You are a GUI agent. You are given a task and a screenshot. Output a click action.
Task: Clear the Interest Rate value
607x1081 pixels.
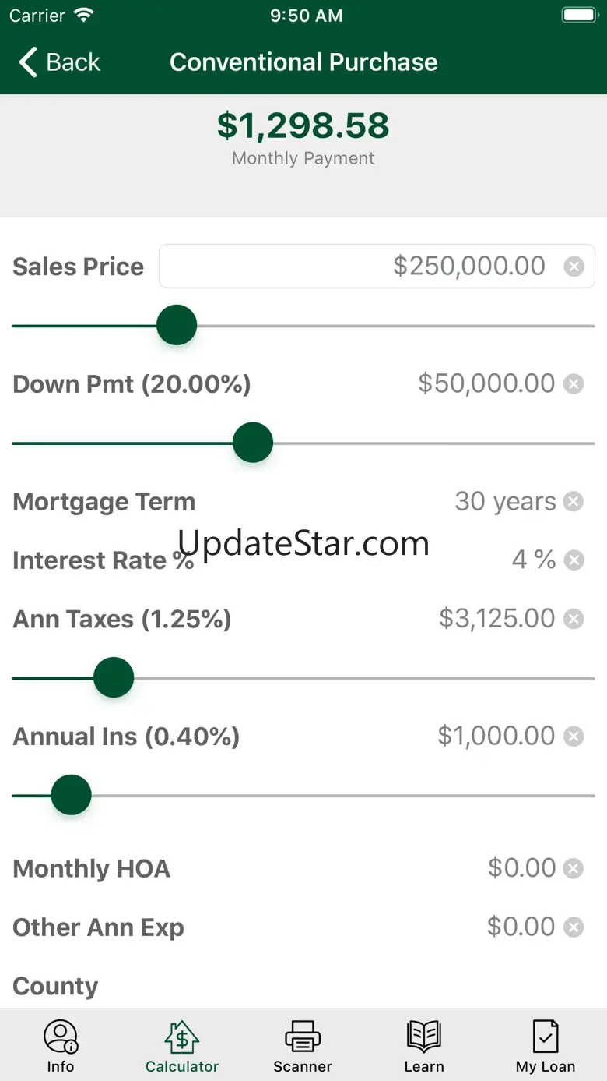point(574,560)
